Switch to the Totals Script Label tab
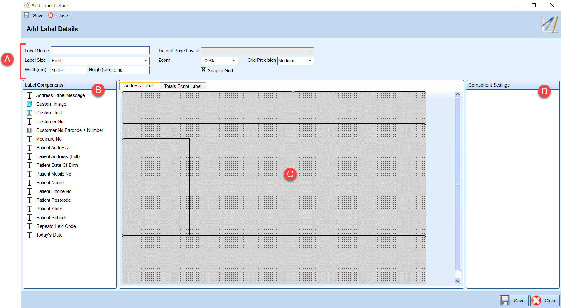Viewport: 561px width, 308px height. point(183,86)
